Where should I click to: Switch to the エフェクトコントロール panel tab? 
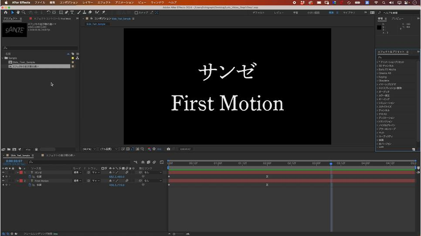[x=52, y=18]
